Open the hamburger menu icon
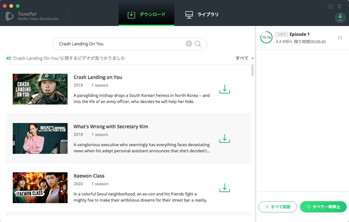 click(340, 6)
